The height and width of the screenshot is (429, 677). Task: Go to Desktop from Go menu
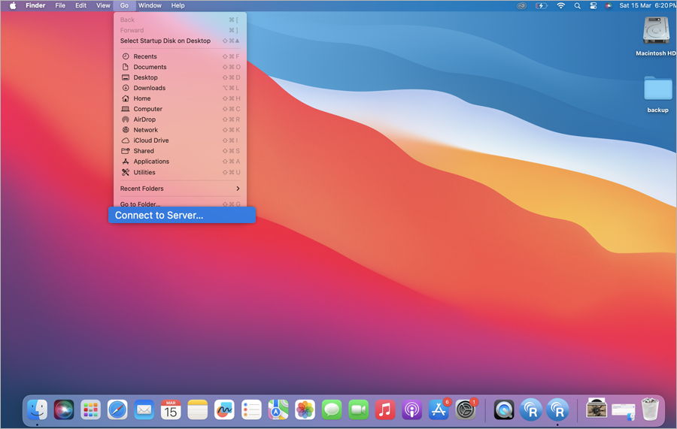click(x=180, y=77)
